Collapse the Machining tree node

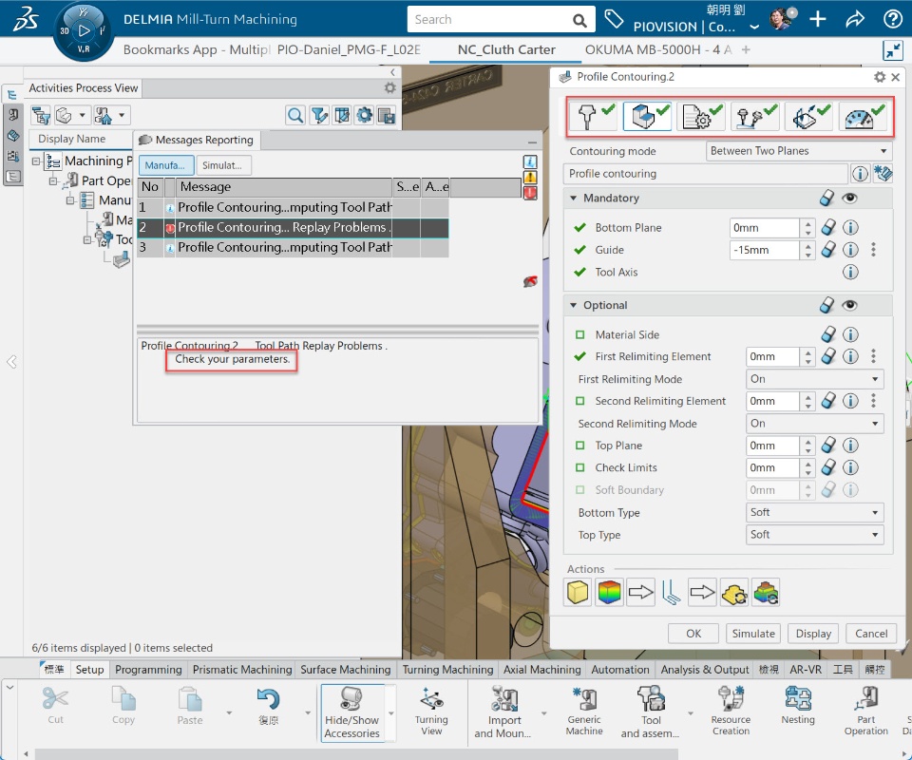tap(36, 161)
